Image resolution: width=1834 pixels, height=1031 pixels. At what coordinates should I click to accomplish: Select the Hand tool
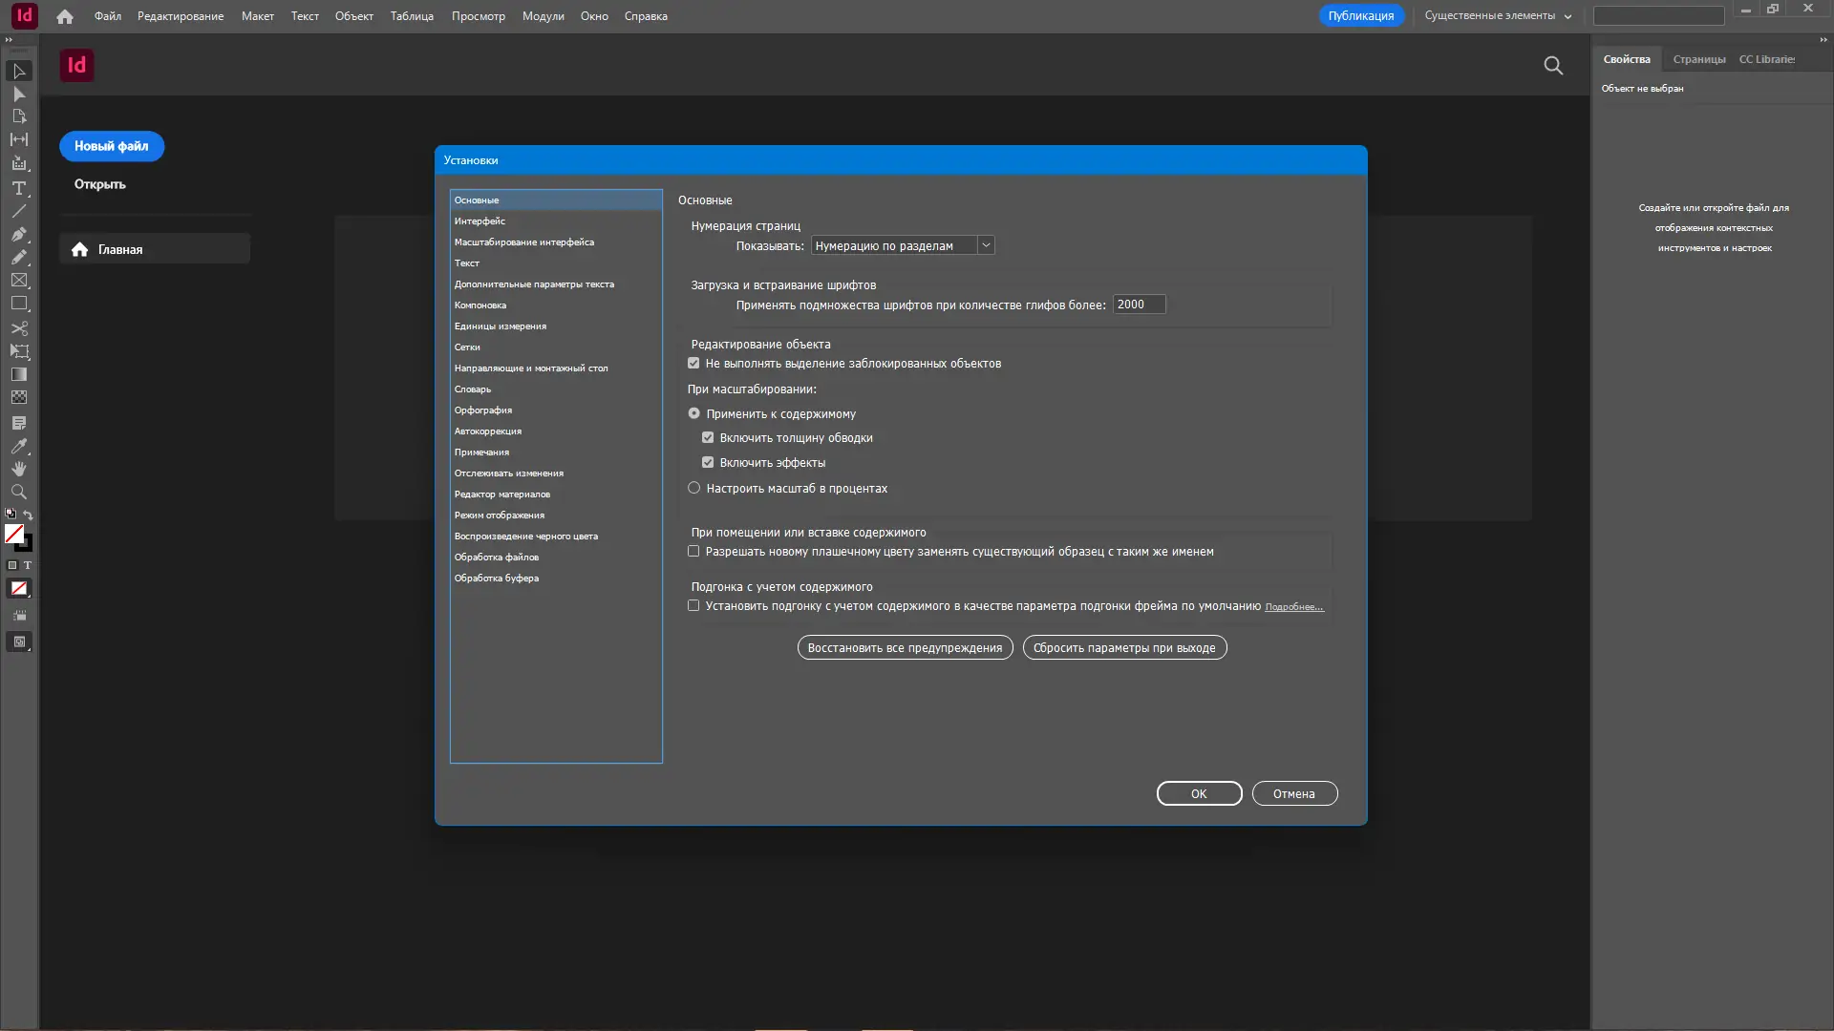click(18, 469)
